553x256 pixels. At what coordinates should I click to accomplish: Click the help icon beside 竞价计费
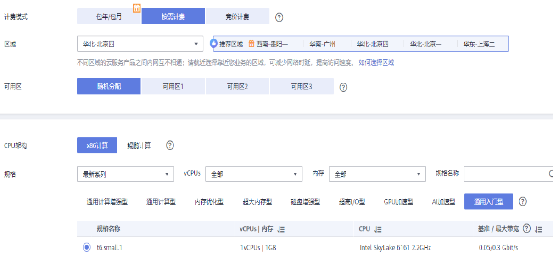tap(279, 17)
